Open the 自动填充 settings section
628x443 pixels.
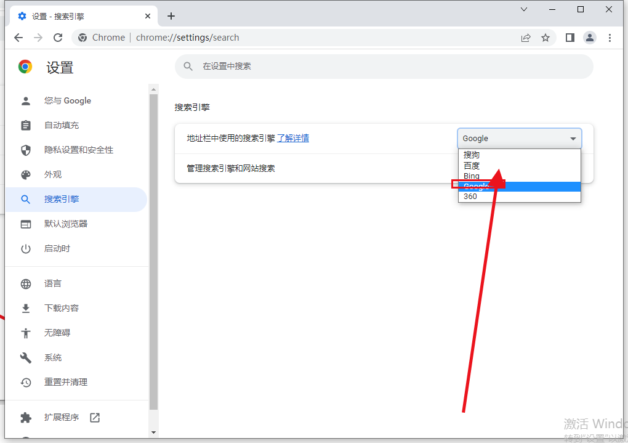76,126
